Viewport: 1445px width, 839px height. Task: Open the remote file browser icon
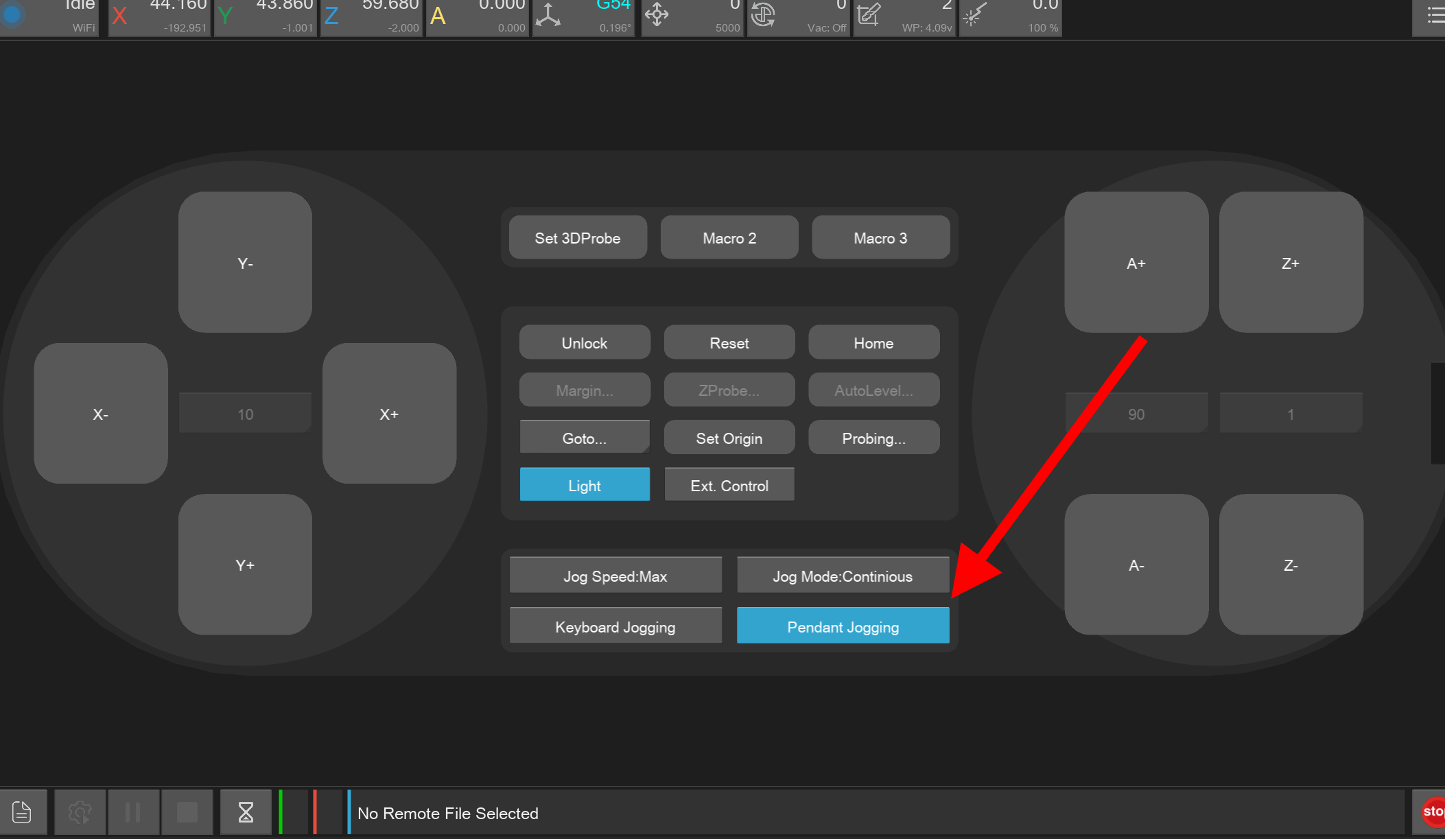(22, 812)
